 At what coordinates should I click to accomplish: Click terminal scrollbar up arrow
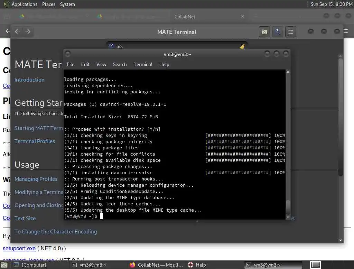[x=288, y=72]
